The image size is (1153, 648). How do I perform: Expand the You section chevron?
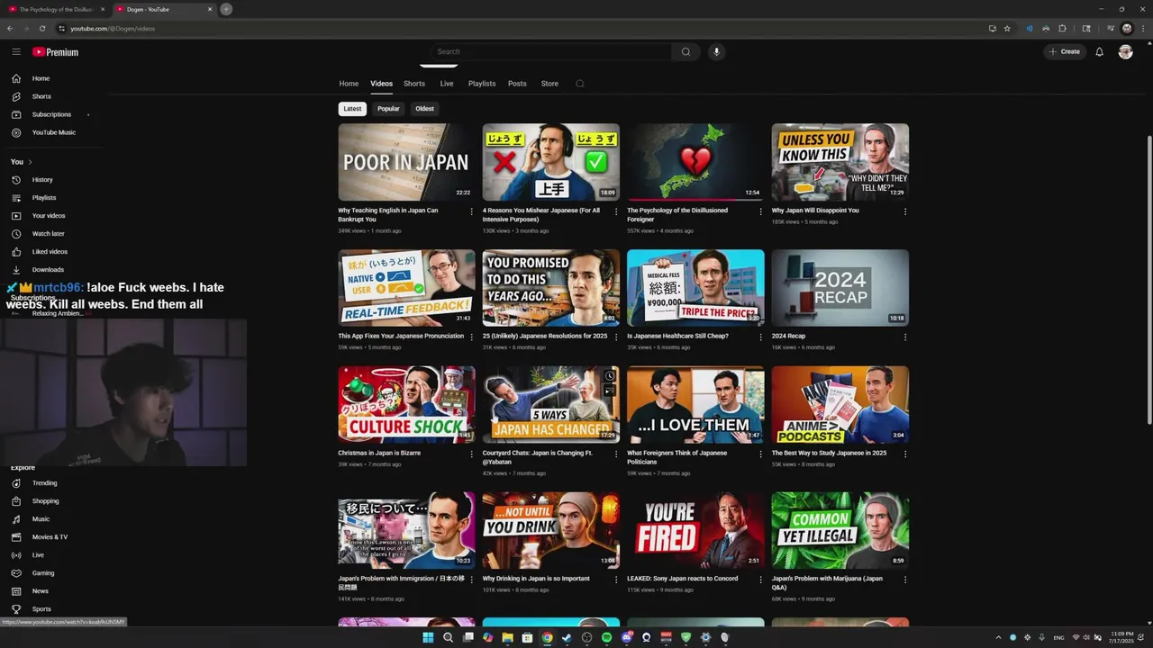(31, 162)
